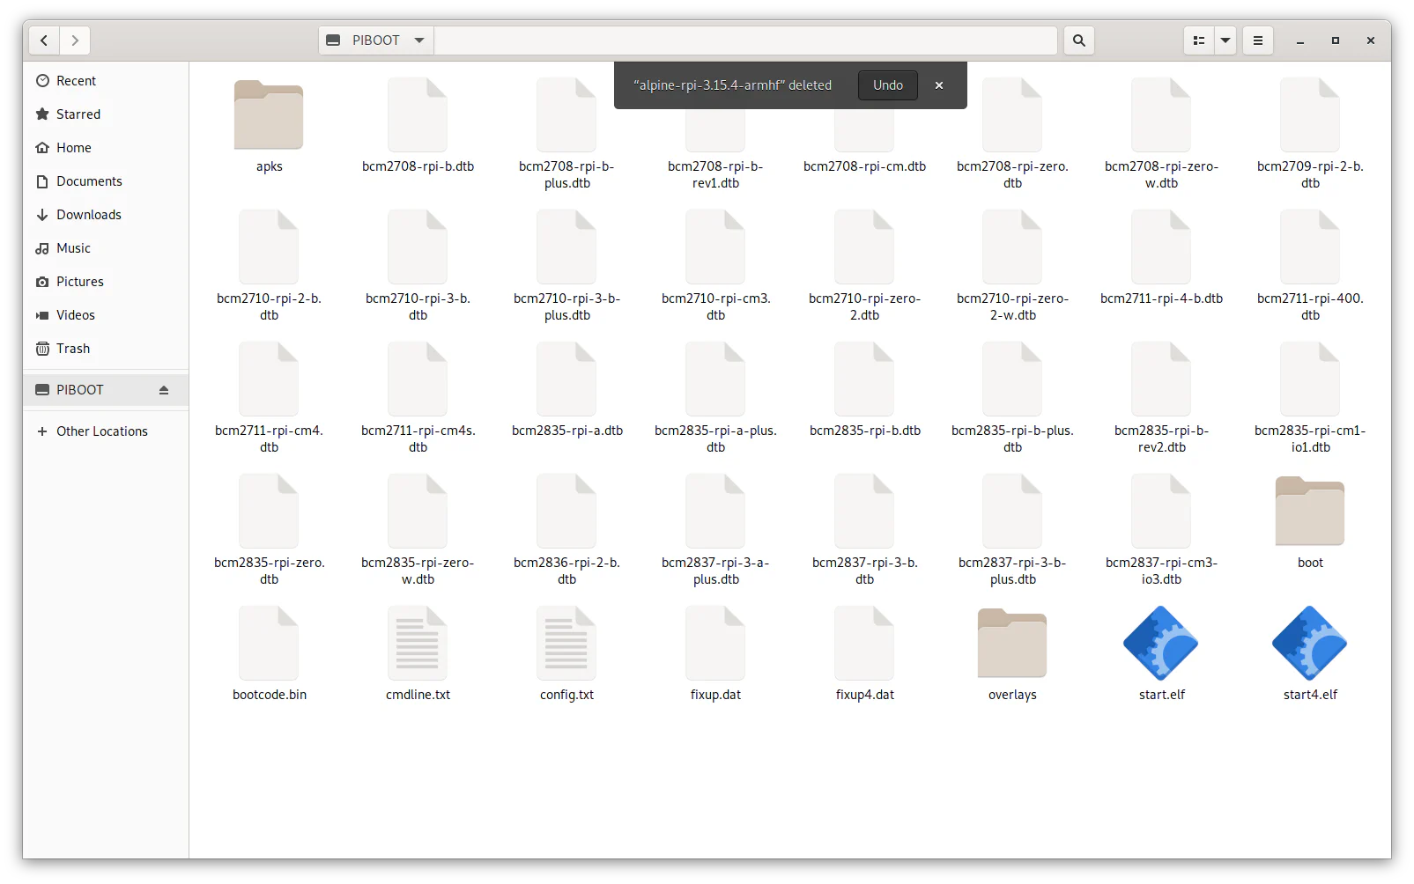Click the bcm2835-rpi-a.dtb file name
This screenshot has height=884, width=1414.
tap(566, 431)
